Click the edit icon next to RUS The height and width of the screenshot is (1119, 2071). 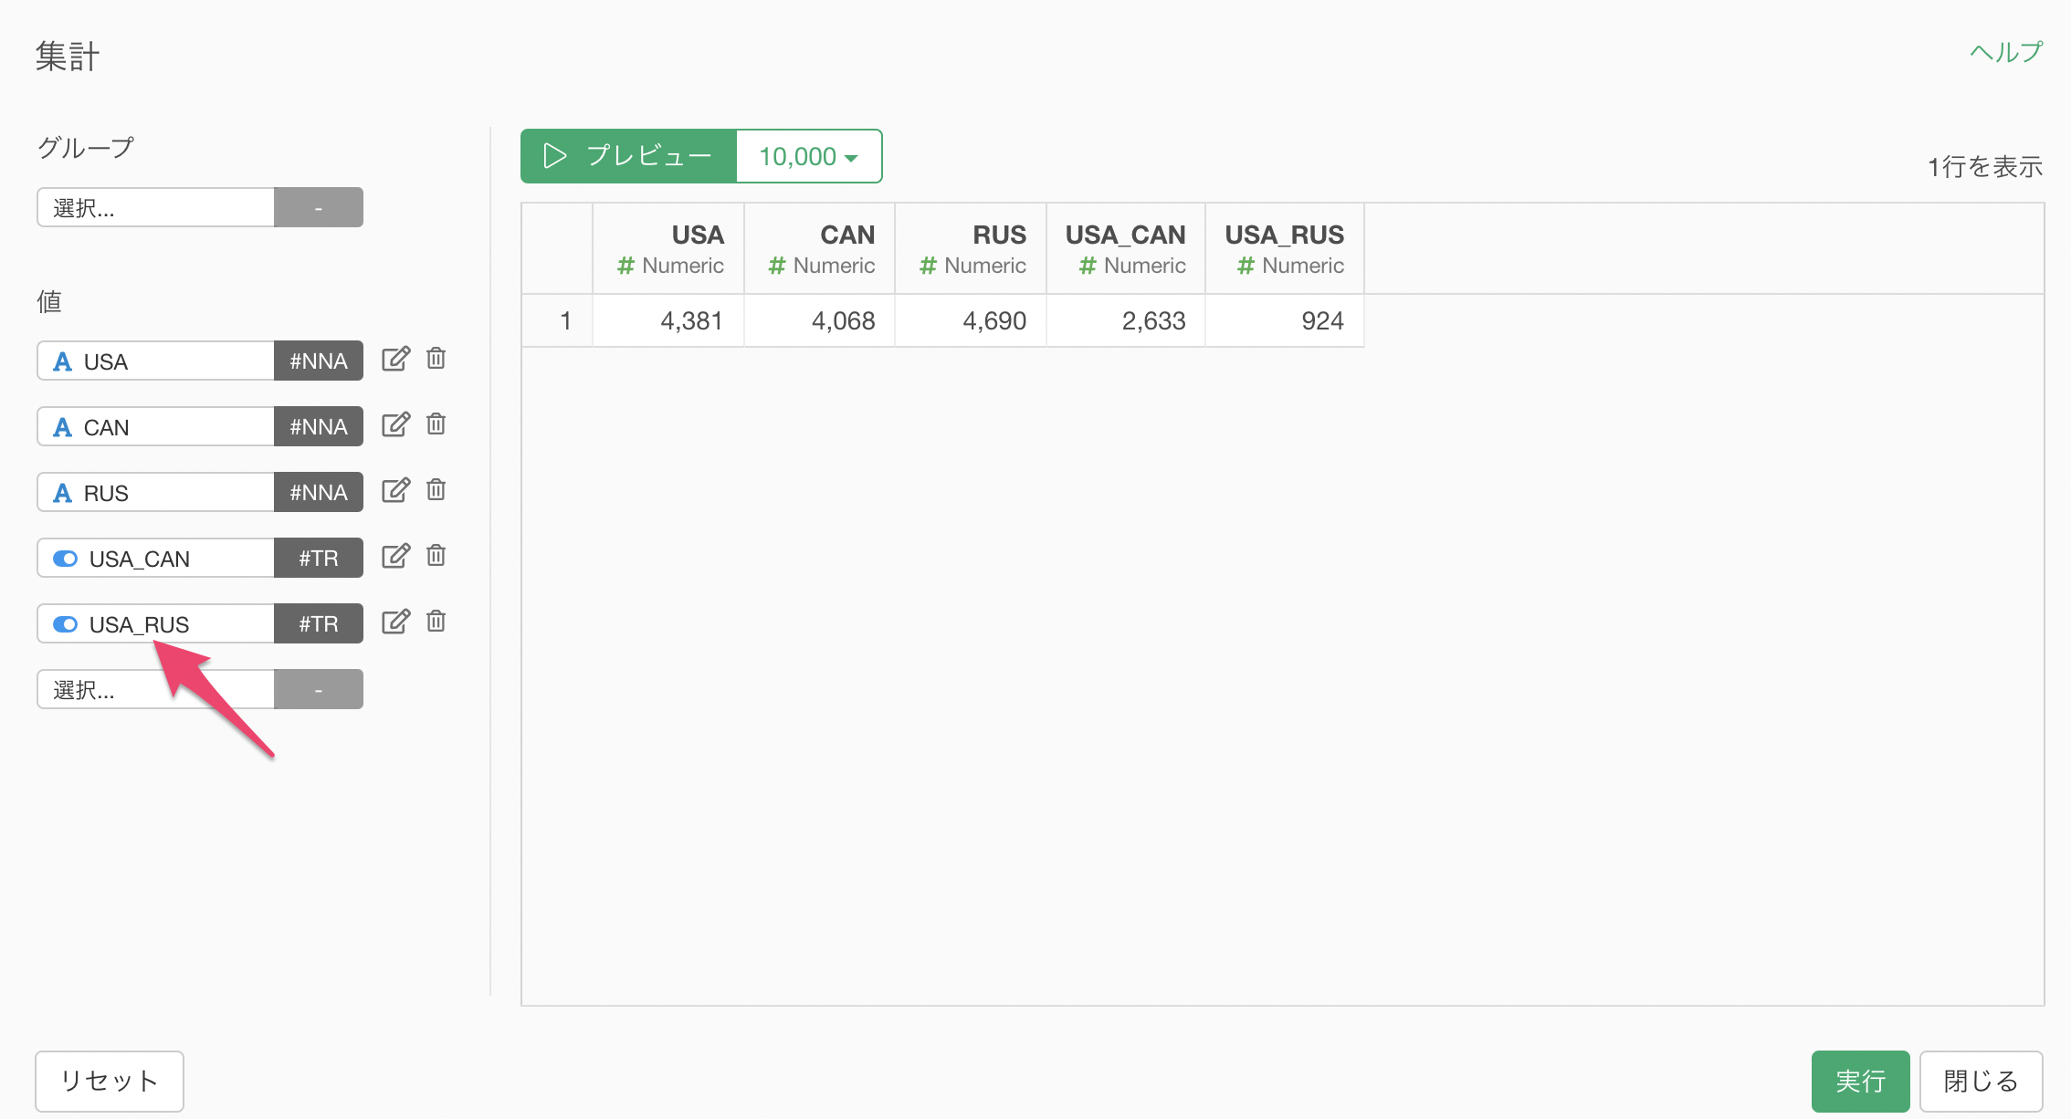click(395, 490)
